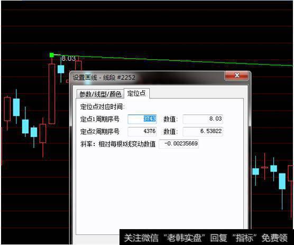Select the 定位点 tab

(136, 93)
